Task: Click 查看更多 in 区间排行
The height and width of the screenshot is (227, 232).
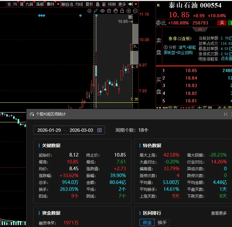Action: (219, 213)
